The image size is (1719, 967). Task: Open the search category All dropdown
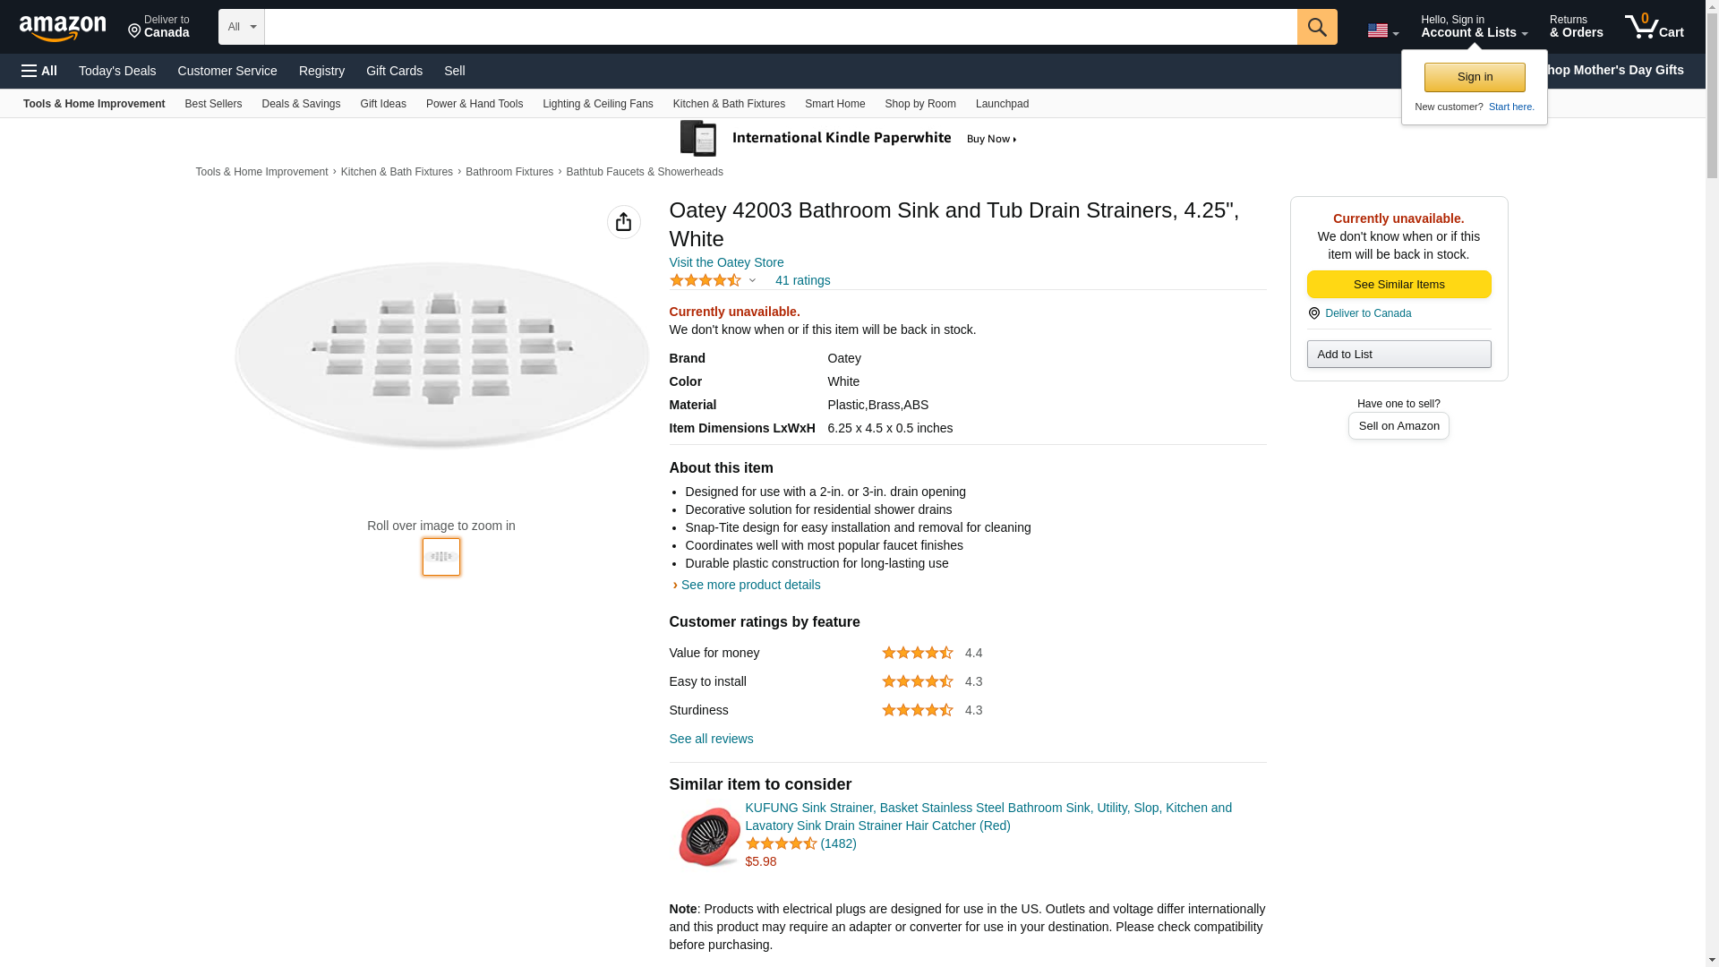tap(242, 27)
